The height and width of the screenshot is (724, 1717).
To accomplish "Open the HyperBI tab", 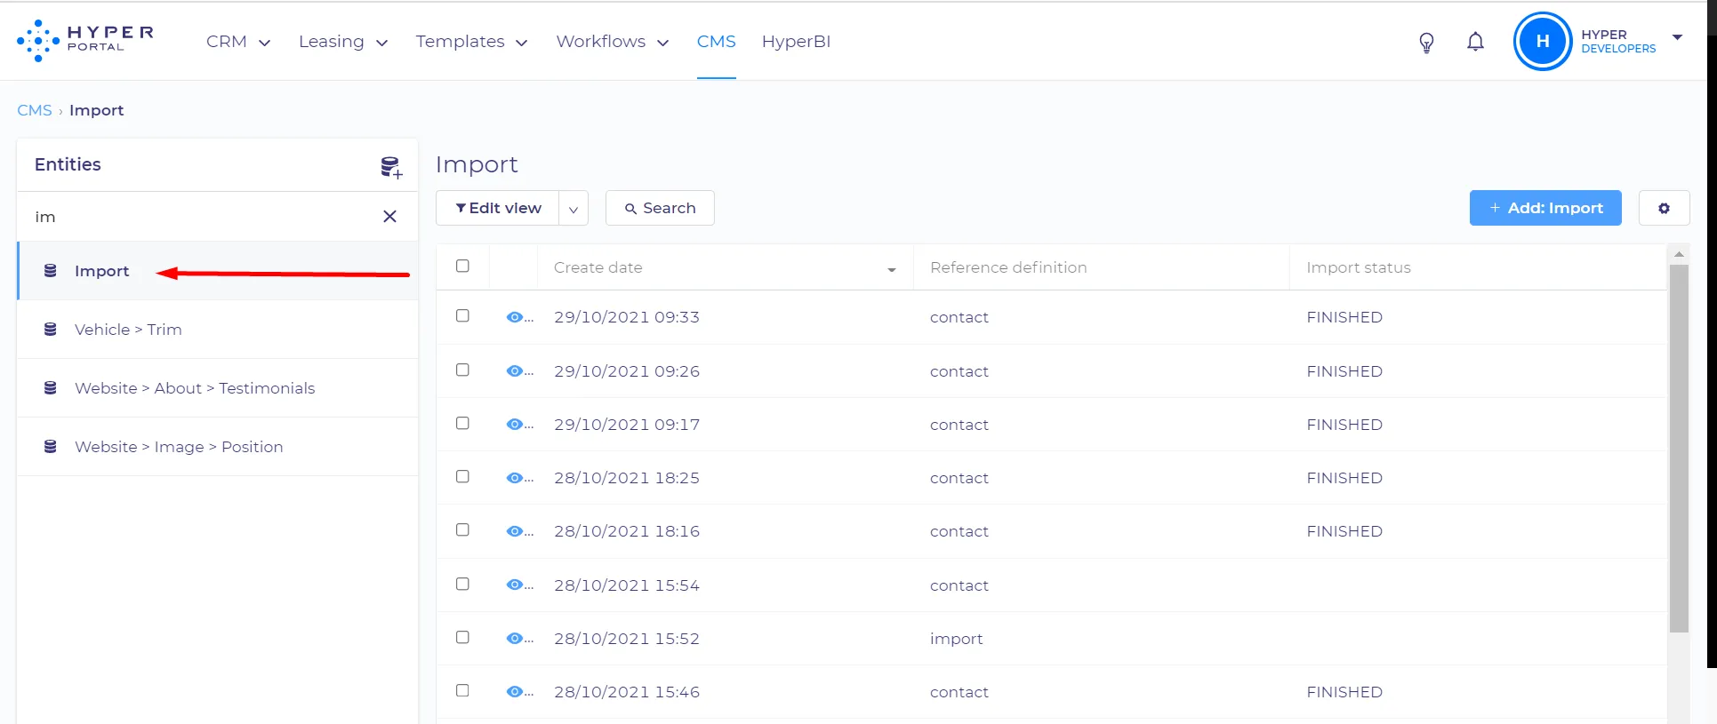I will 796,42.
